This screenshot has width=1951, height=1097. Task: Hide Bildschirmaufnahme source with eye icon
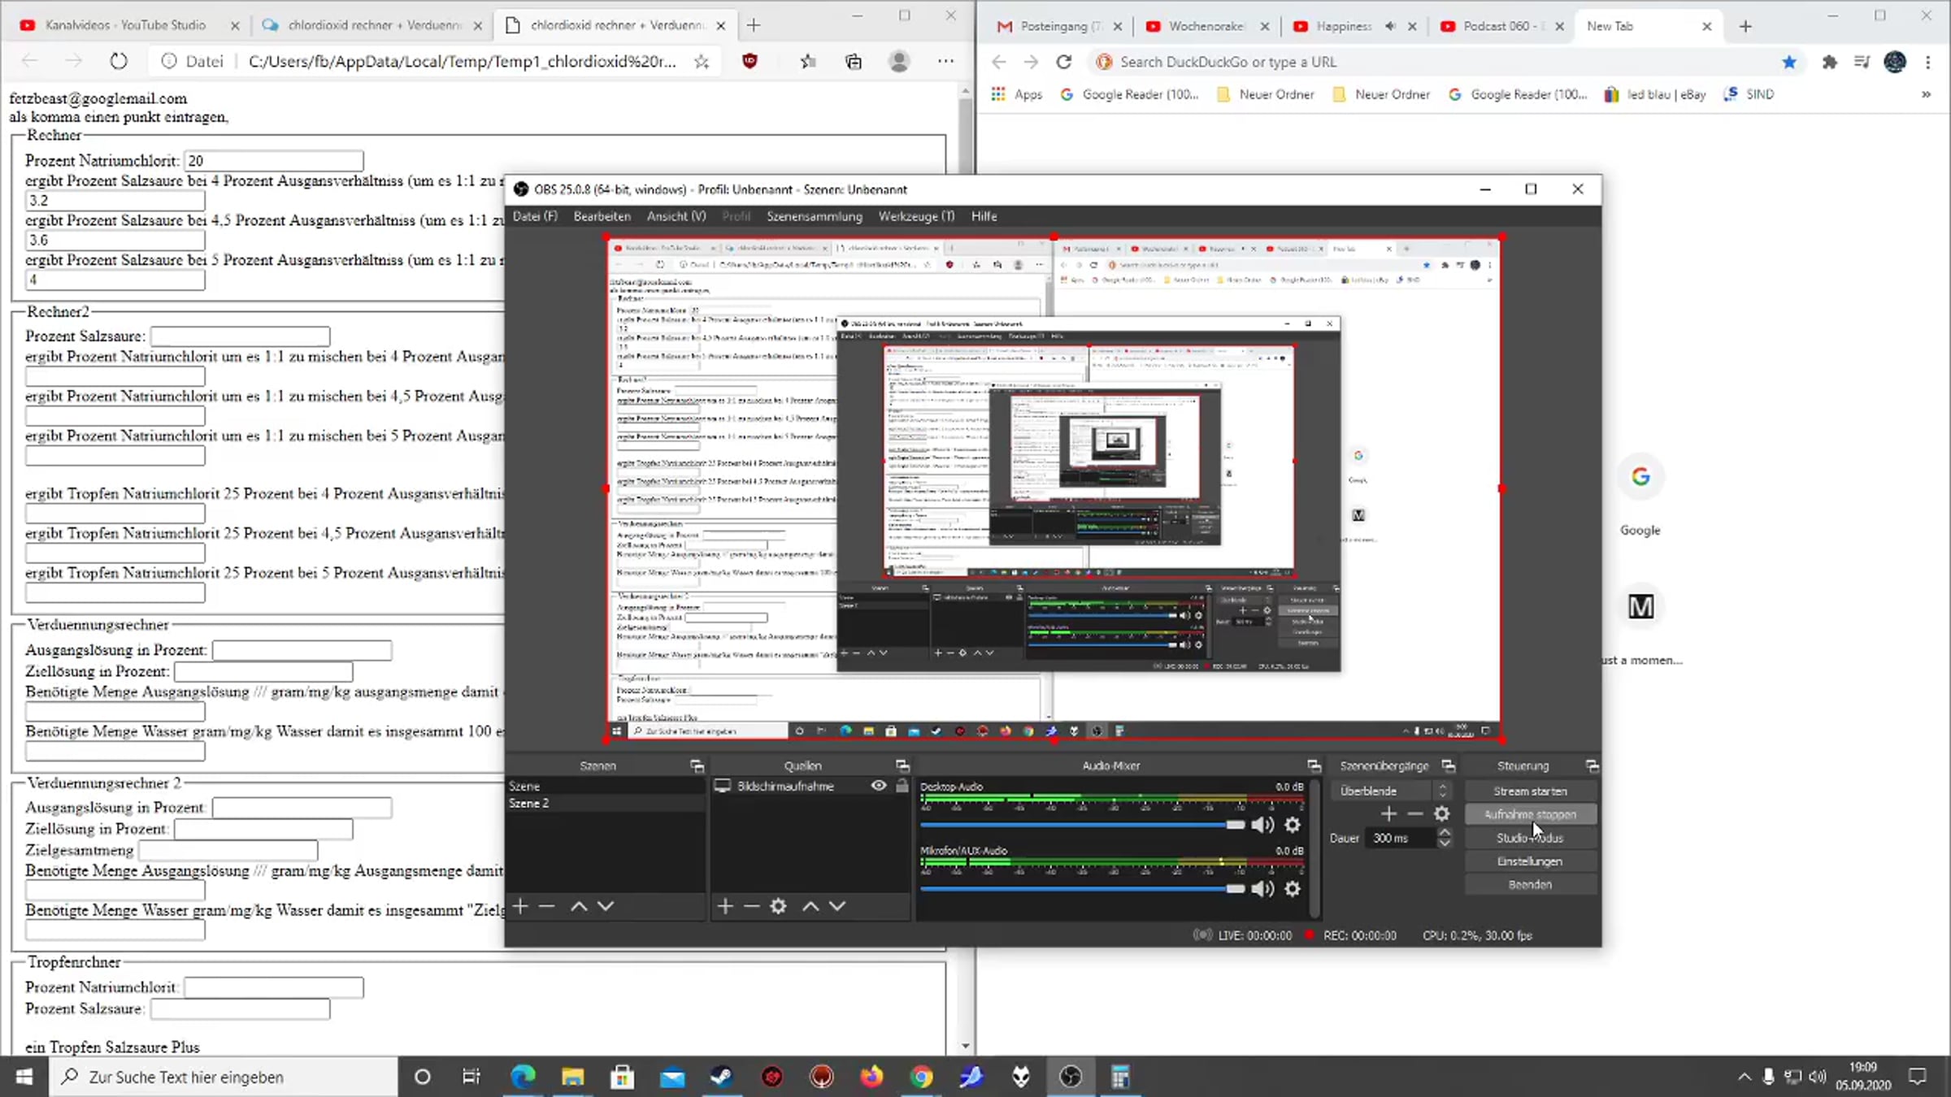coord(879,786)
